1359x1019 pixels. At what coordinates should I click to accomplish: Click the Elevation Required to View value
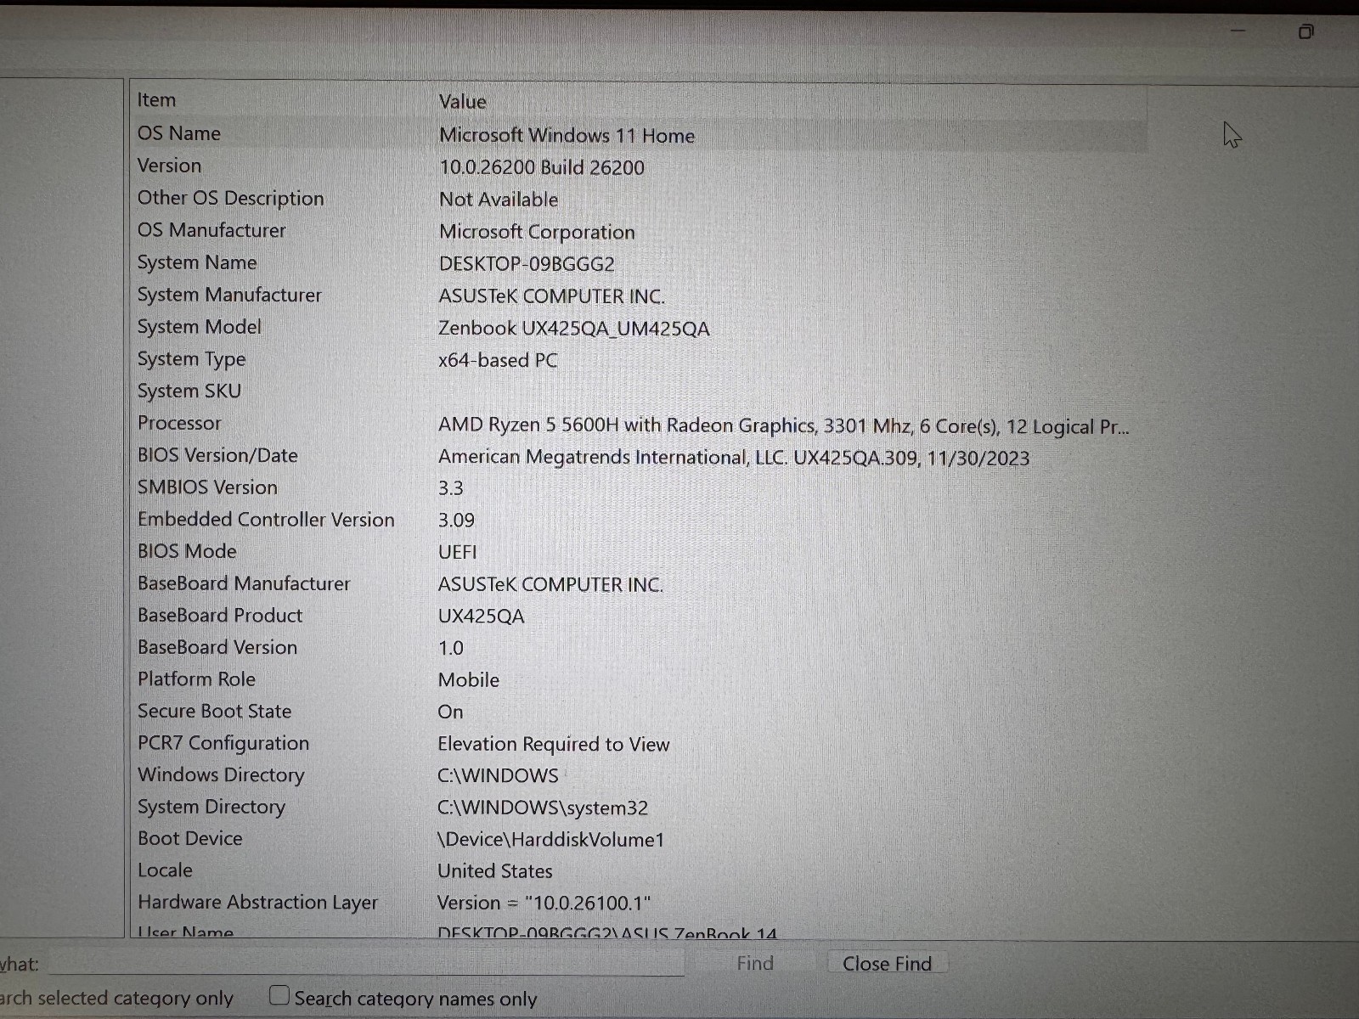pyautogui.click(x=553, y=744)
